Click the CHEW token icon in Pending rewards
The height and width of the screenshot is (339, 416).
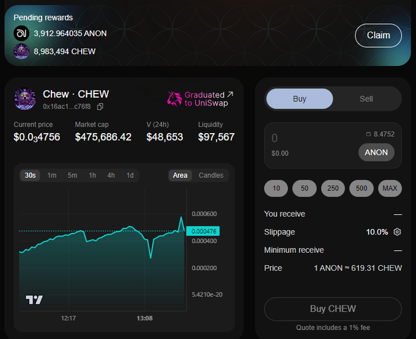21,51
